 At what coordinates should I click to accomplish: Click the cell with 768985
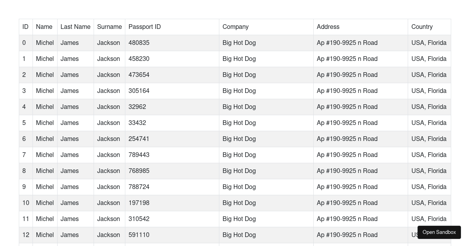pyautogui.click(x=139, y=171)
